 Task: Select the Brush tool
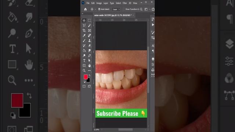click(x=84, y=41)
